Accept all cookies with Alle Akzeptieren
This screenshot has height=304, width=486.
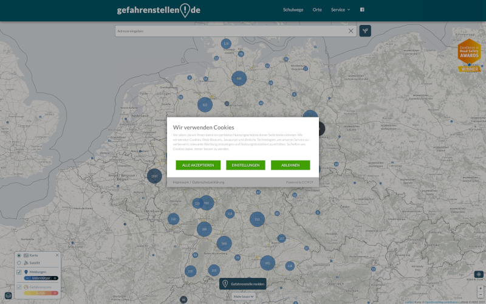coord(198,165)
